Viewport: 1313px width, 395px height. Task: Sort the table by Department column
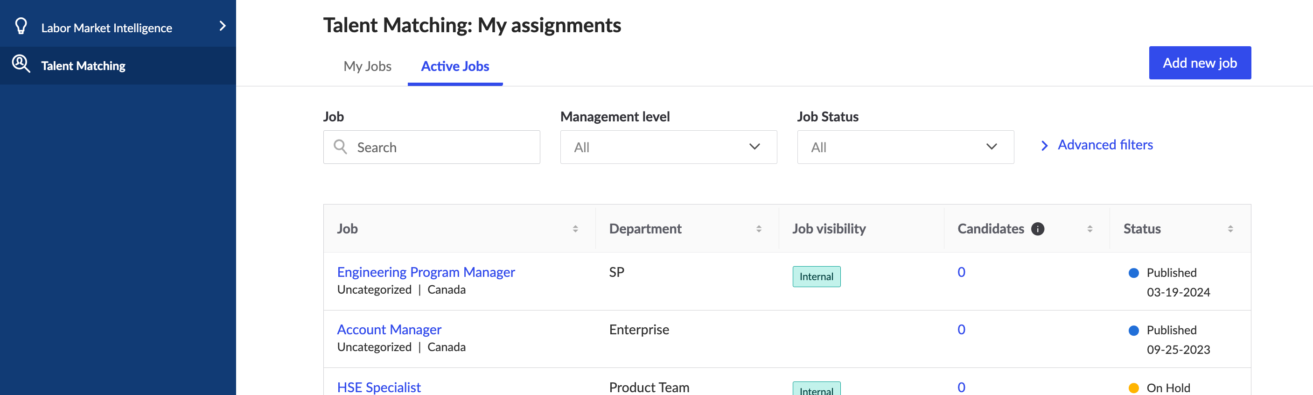tap(758, 229)
